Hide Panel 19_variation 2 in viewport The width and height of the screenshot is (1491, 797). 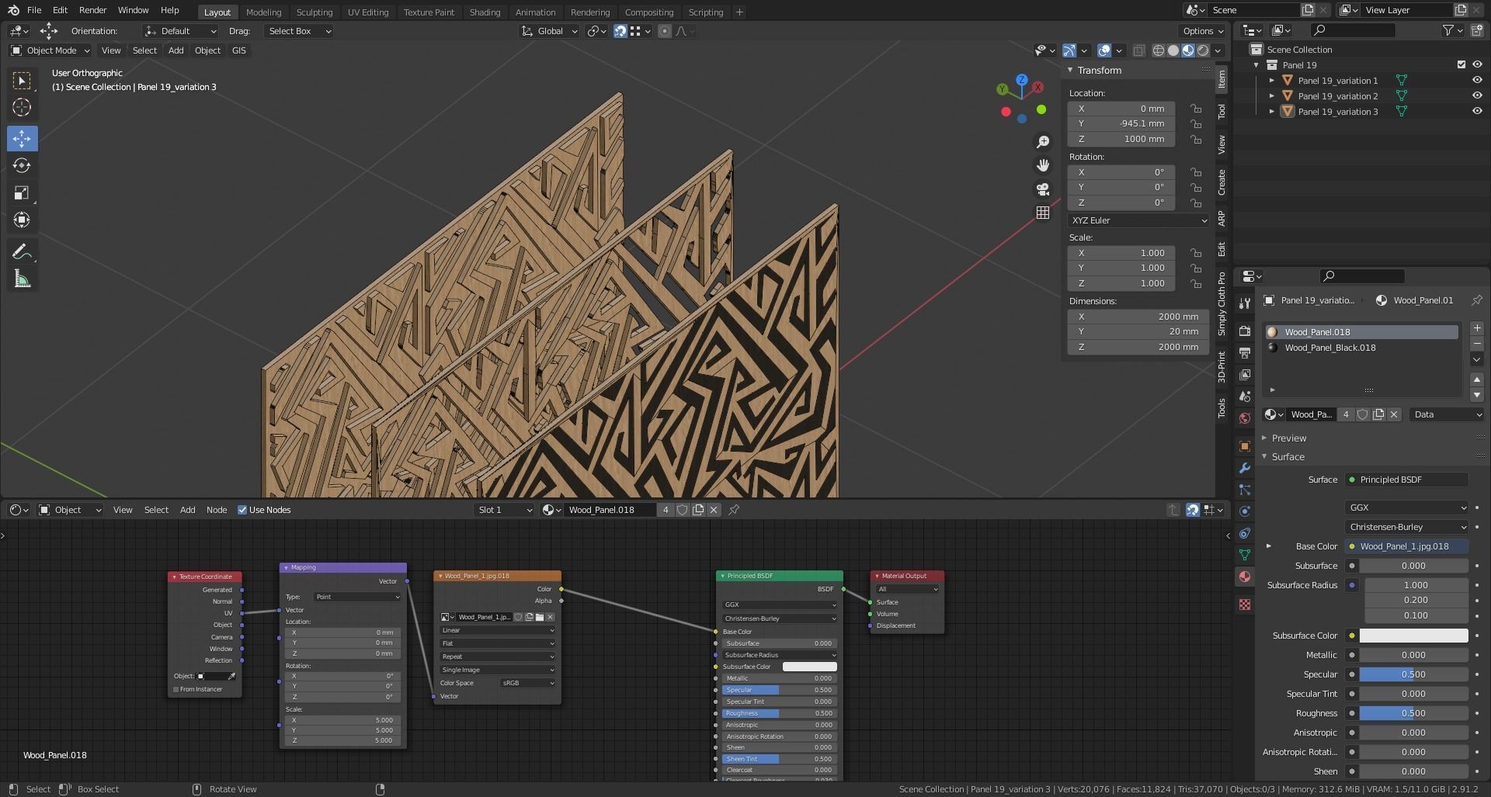point(1477,95)
